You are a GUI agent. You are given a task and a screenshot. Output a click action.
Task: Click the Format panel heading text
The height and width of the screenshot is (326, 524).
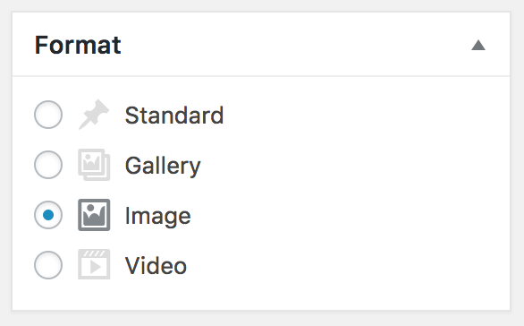pos(78,45)
